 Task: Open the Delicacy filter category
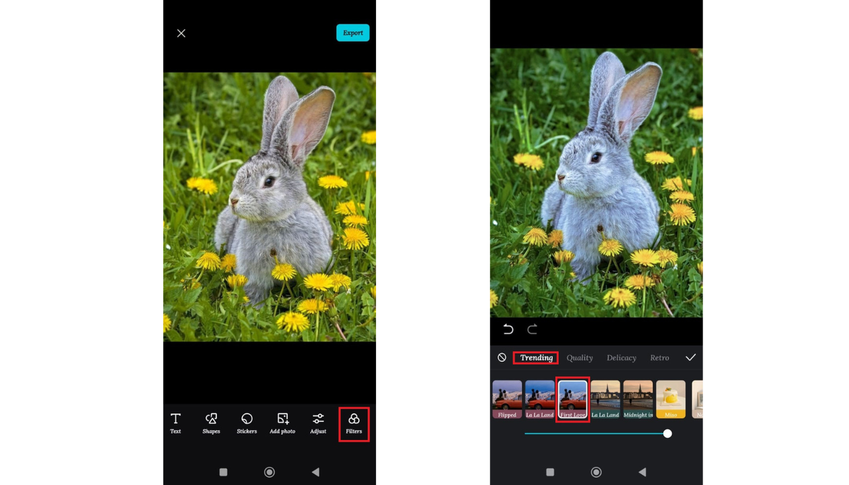[621, 358]
